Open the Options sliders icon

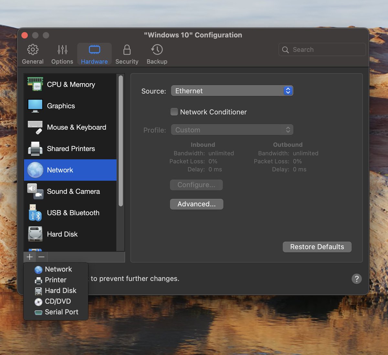pos(62,49)
